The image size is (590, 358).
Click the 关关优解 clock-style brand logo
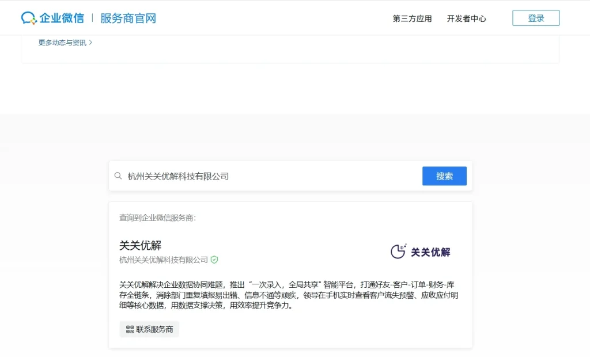tap(398, 251)
